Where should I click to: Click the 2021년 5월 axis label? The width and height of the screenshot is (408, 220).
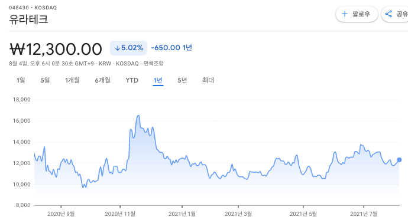[303, 214]
